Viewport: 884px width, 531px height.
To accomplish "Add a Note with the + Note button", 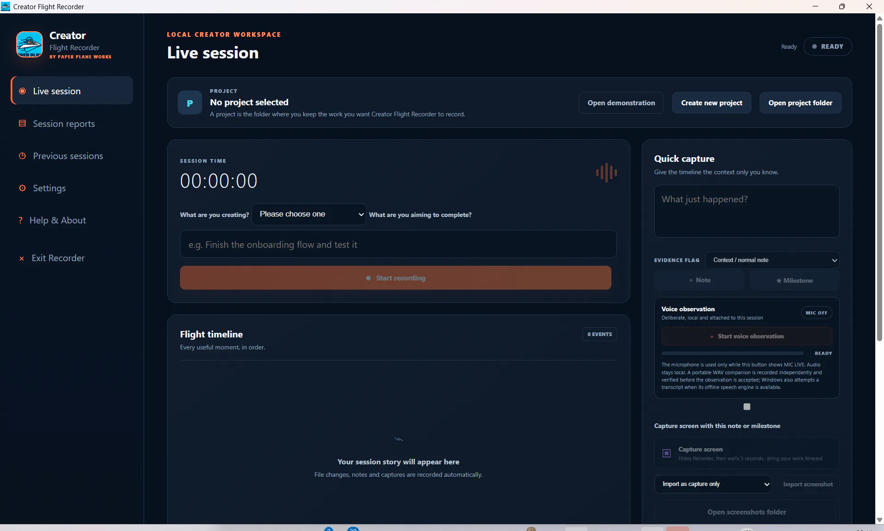I will pyautogui.click(x=699, y=280).
